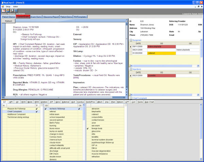Select yellow cataract OD cell
This screenshot has width=204, height=162.
click(161, 53)
